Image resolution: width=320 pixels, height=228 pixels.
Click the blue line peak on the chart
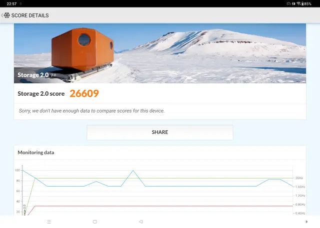click(x=133, y=171)
